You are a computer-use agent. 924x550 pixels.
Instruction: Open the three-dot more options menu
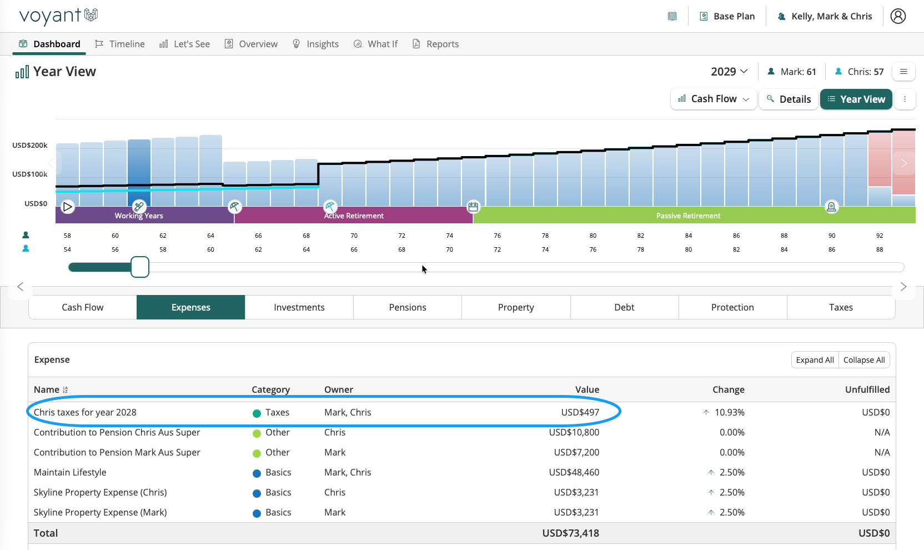pyautogui.click(x=905, y=99)
